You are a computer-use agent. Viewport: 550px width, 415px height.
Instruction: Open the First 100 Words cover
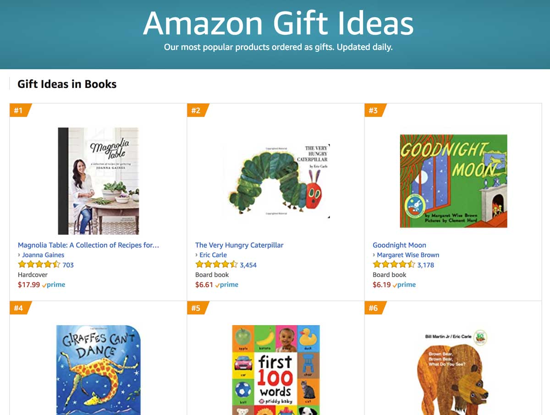click(276, 369)
